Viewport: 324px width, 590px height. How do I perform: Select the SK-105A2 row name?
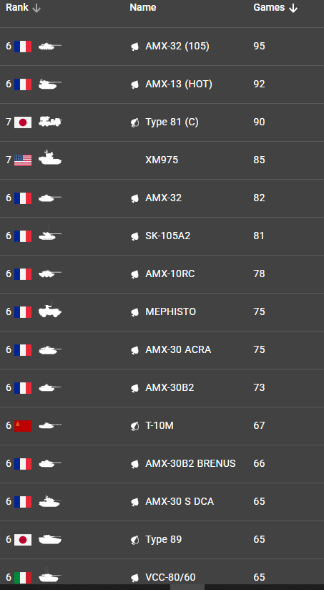pyautogui.click(x=168, y=236)
